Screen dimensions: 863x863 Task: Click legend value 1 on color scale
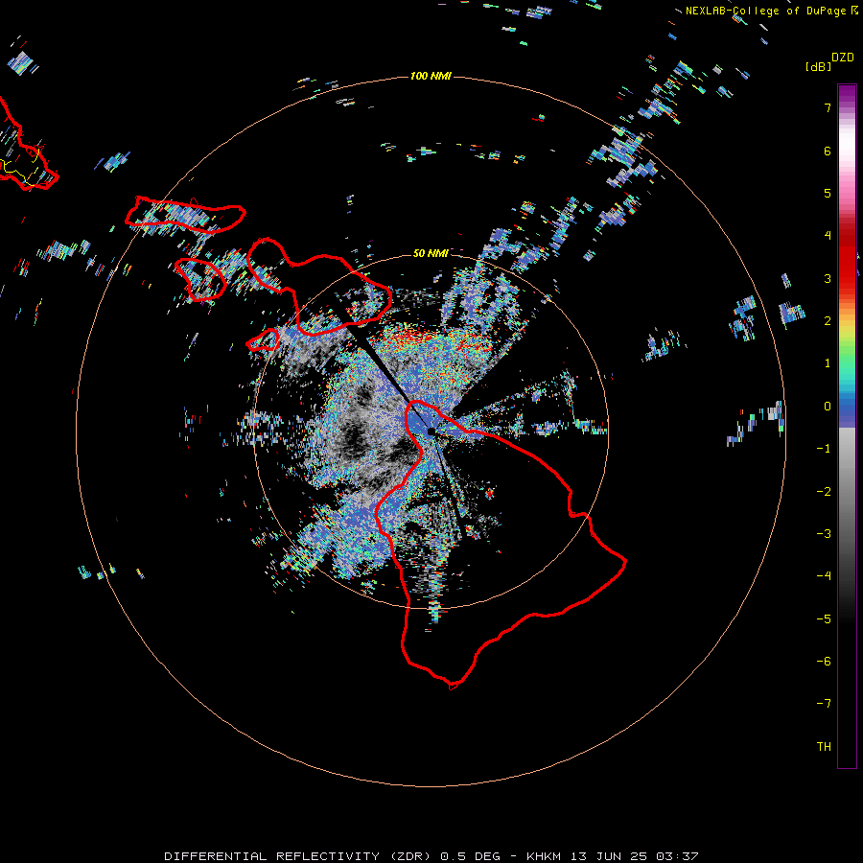pos(828,363)
